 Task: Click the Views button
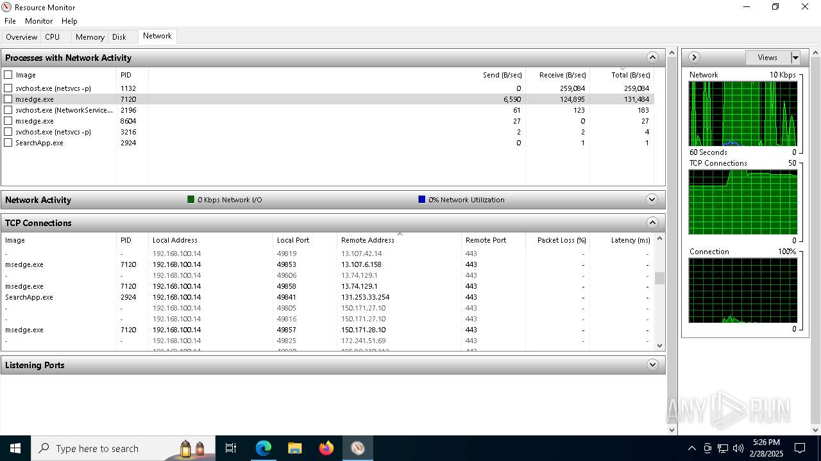(768, 58)
